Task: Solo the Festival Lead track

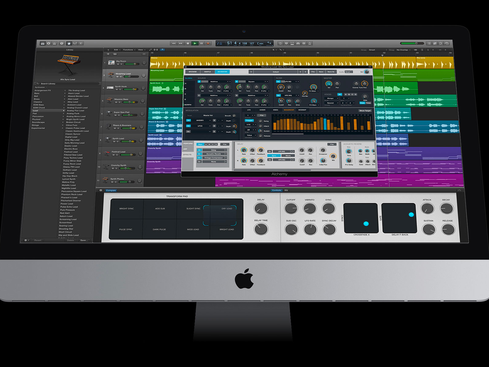Action: 117,155
